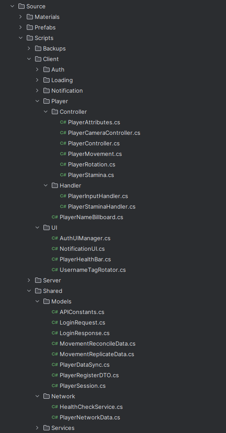This screenshot has width=226, height=433.
Task: Collapse the Controller folder
Action: [x=46, y=112]
